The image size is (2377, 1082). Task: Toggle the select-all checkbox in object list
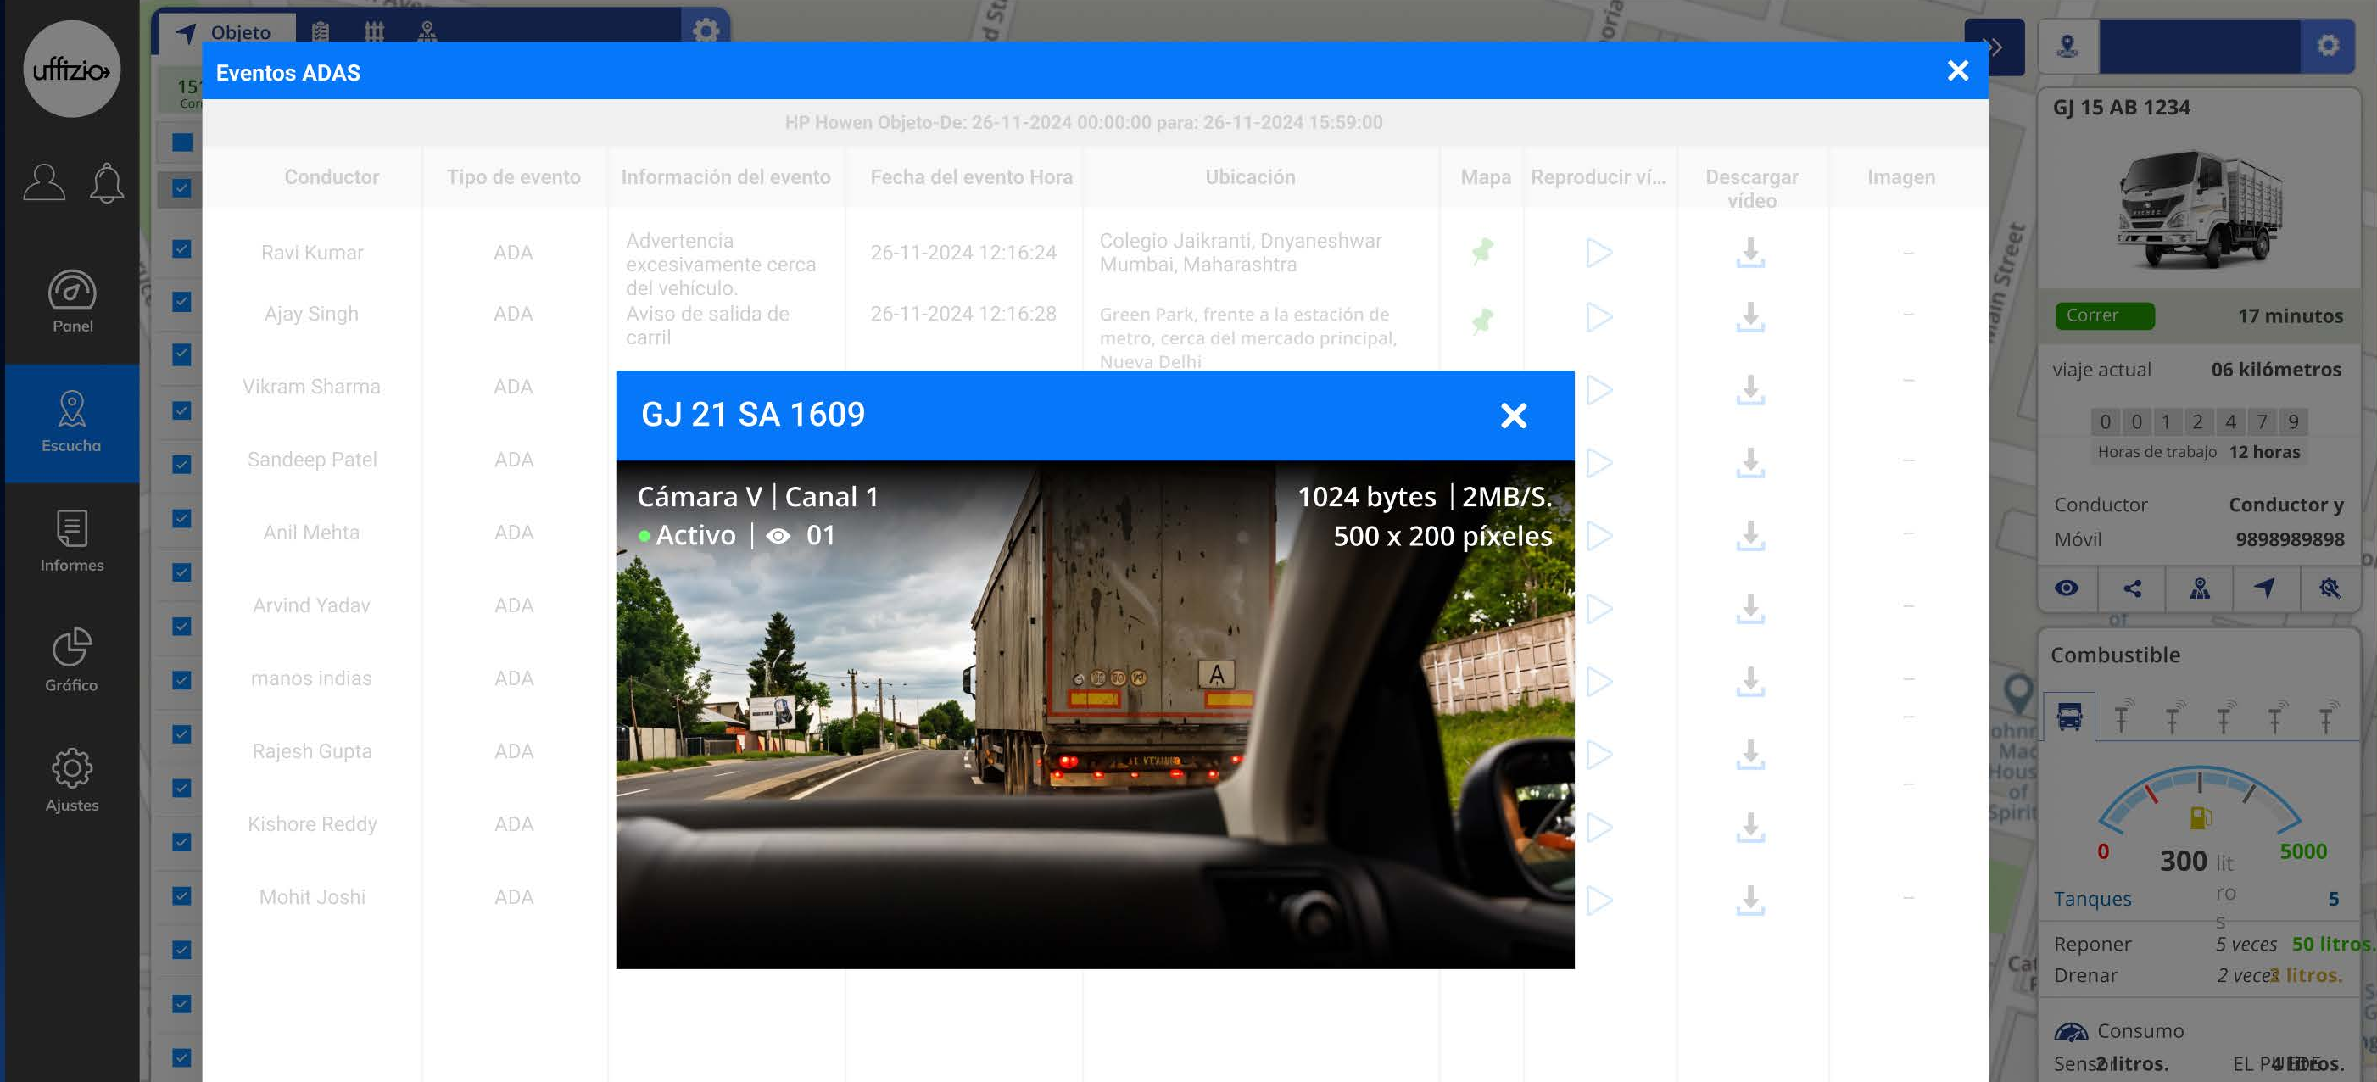pyautogui.click(x=181, y=142)
